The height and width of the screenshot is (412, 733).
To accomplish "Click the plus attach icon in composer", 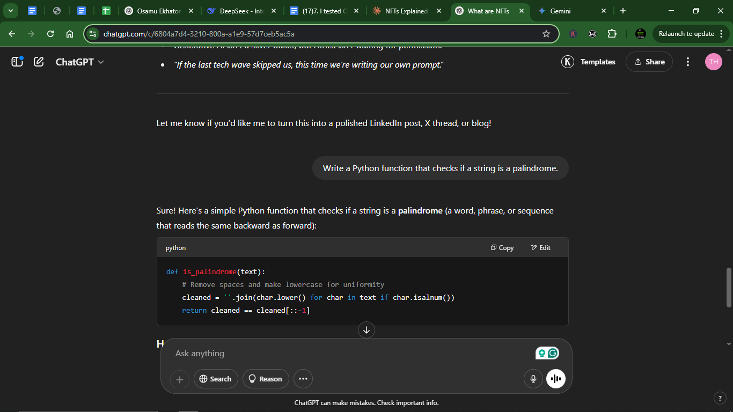I will 180,379.
